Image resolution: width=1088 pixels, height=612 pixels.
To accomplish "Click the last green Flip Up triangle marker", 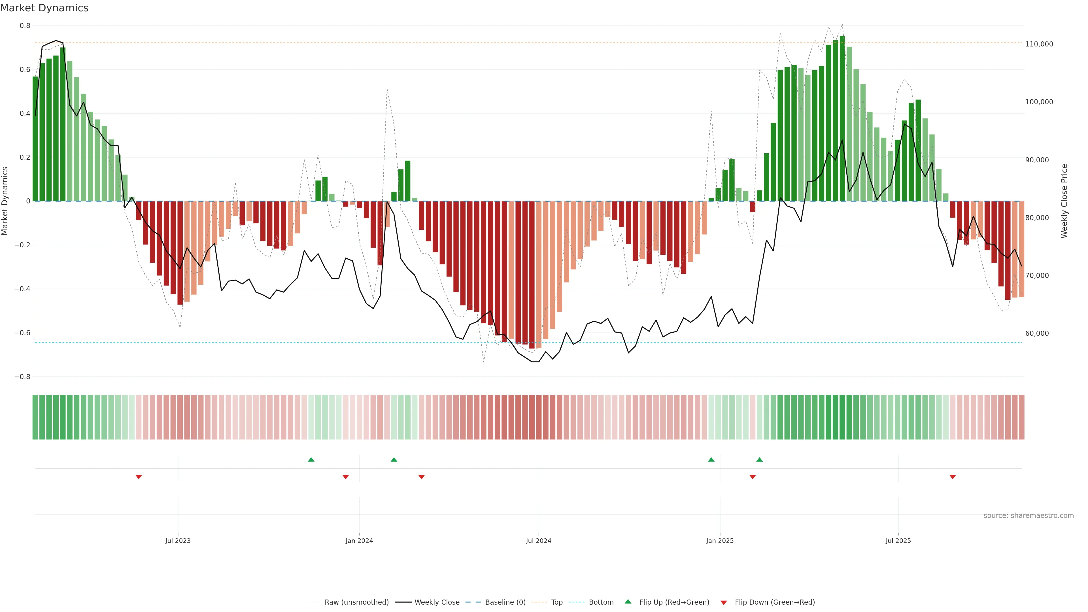I will 759,460.
